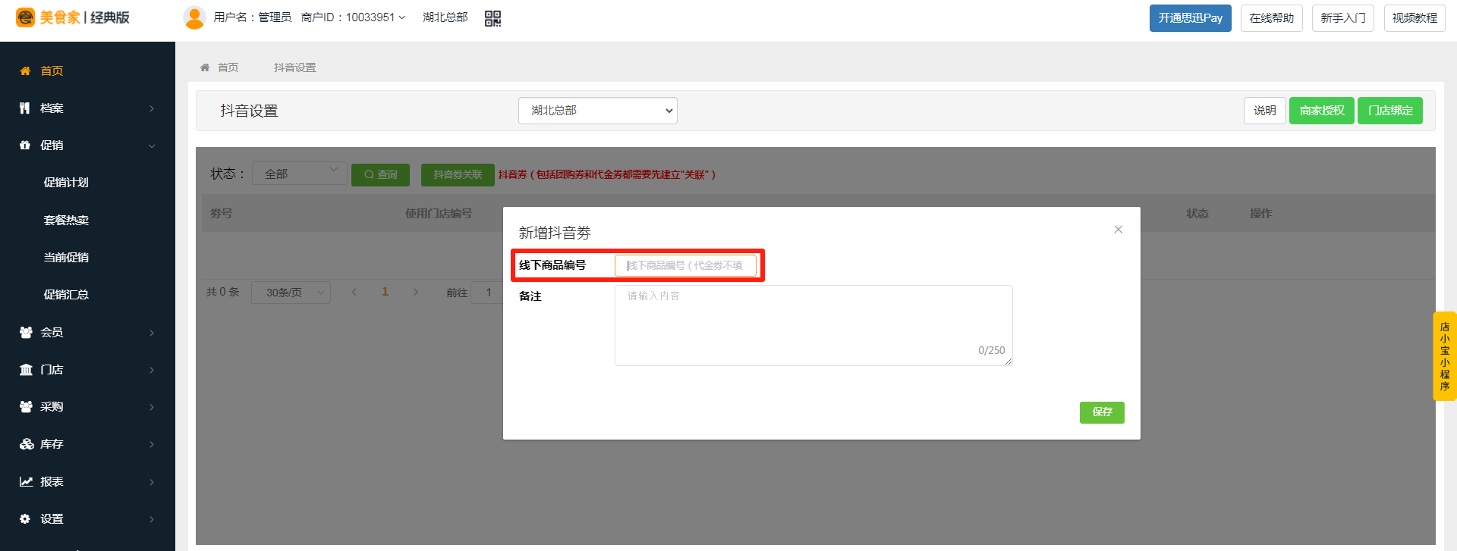Click the home icon beside 首页 in sidebar
This screenshot has height=551, width=1457.
click(x=25, y=70)
